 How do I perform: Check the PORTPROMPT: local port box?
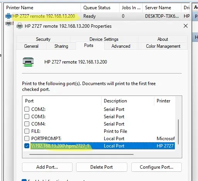tap(27, 139)
